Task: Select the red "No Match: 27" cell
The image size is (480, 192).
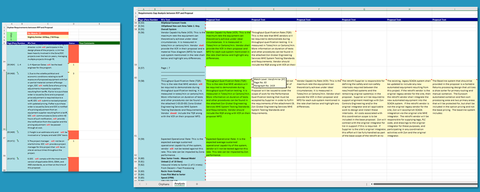Action: (47, 33)
